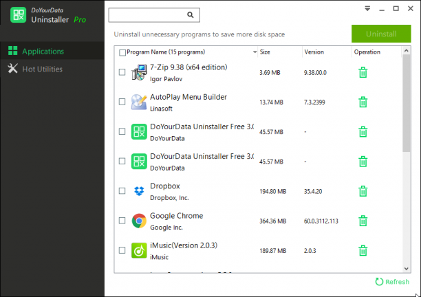This screenshot has height=297, width=421.
Task: Click the 7-Zip program icon
Action: 139,72
